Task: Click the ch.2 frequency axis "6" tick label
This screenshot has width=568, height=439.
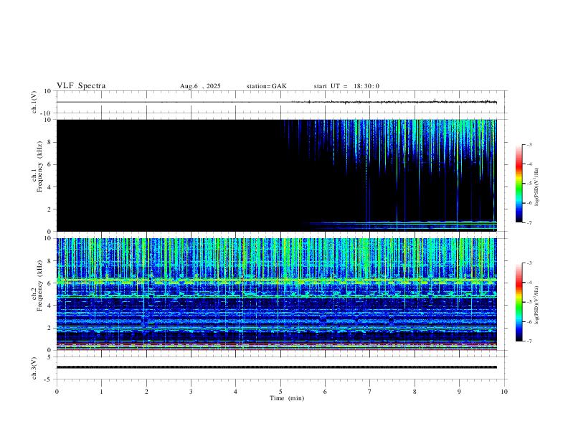Action: tap(49, 283)
